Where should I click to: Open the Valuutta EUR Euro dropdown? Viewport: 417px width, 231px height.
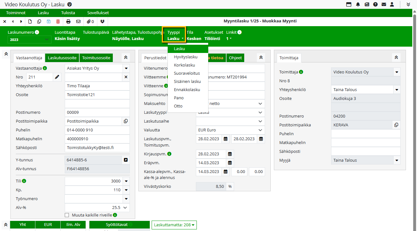point(230,130)
